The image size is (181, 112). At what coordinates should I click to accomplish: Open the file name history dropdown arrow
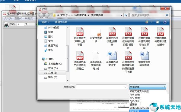pyautogui.click(x=125, y=87)
